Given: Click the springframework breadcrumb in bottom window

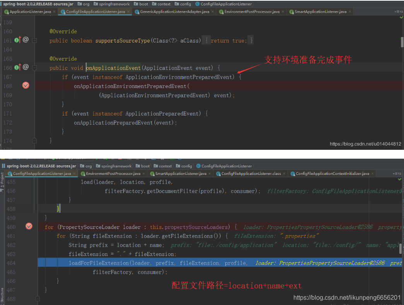Looking at the screenshot, I should [x=114, y=166].
